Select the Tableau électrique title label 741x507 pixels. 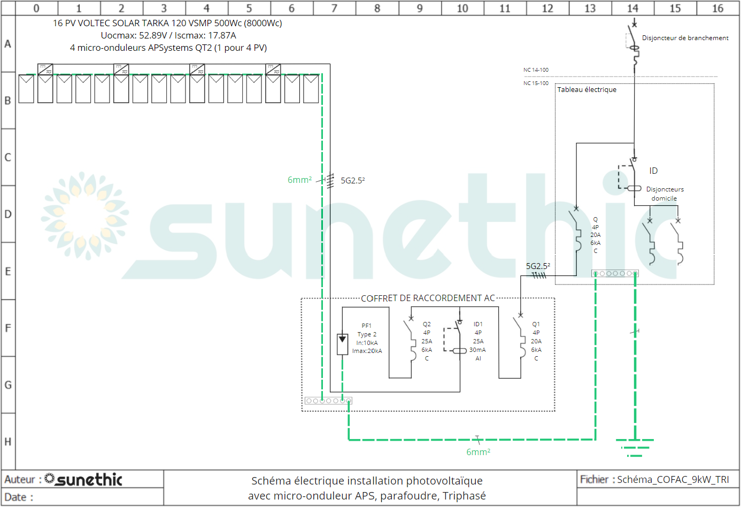click(x=586, y=89)
